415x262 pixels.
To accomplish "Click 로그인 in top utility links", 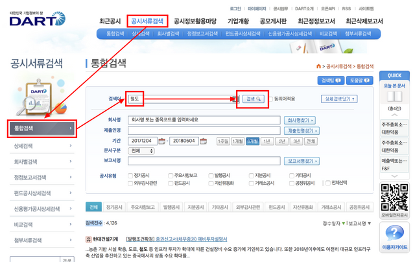I will coord(235,8).
